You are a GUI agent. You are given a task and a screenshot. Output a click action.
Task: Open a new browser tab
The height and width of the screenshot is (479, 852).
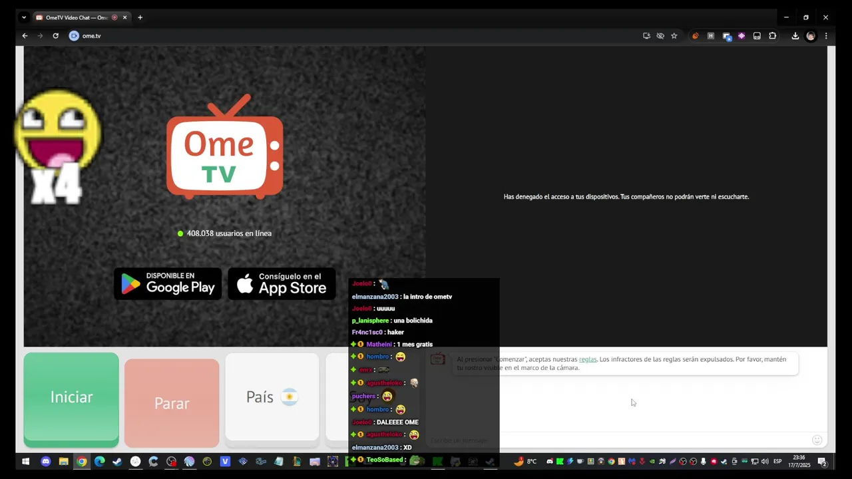(x=140, y=17)
